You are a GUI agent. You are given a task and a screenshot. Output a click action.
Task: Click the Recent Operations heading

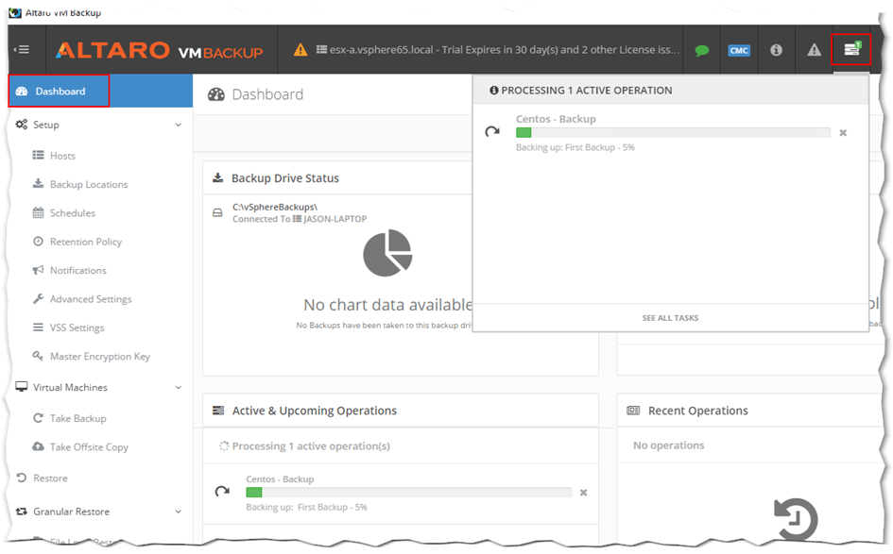(697, 411)
